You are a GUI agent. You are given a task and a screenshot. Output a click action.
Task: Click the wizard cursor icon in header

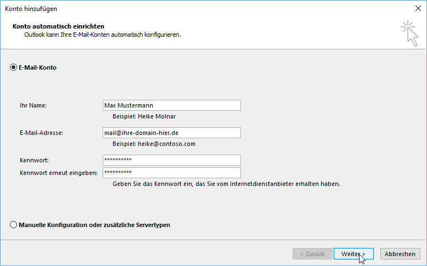click(409, 32)
